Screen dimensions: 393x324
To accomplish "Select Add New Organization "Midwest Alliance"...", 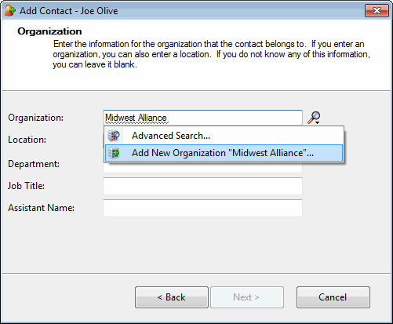I will pyautogui.click(x=224, y=153).
